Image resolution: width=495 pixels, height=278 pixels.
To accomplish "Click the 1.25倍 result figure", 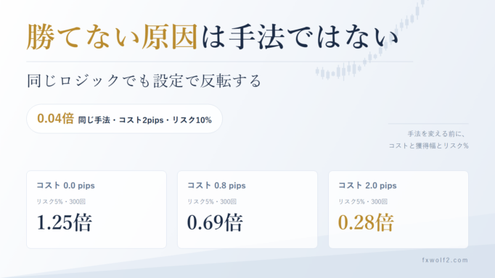I will coord(64,222).
